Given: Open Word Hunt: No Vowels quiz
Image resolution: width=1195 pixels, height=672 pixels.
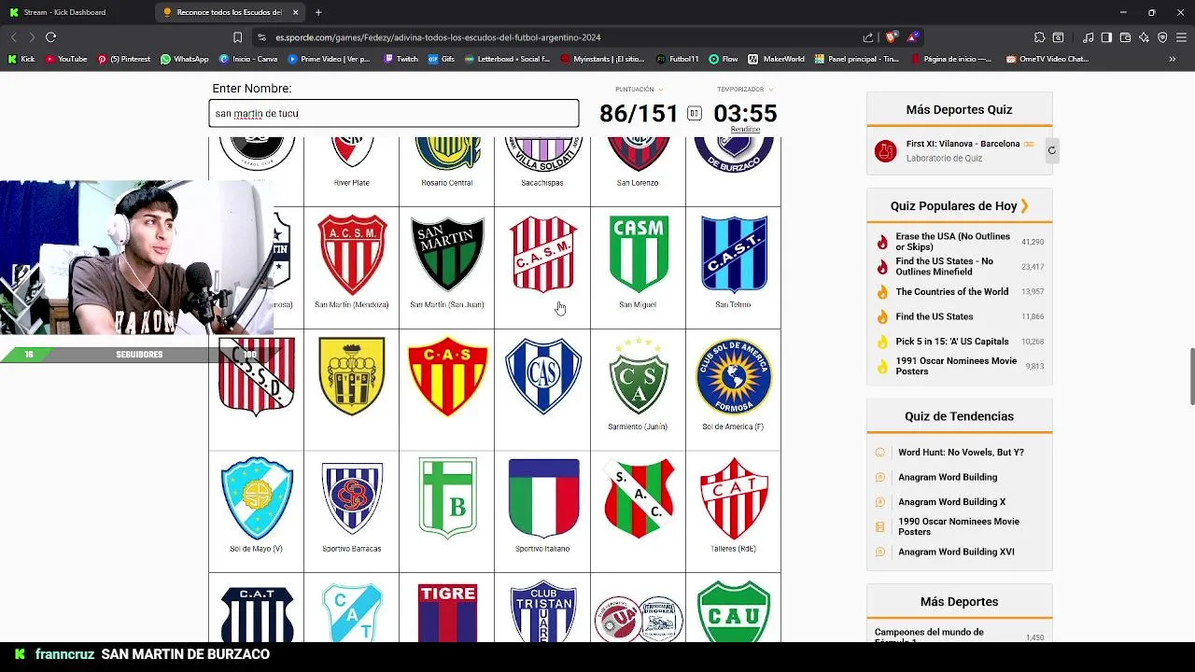Looking at the screenshot, I should coord(961,453).
